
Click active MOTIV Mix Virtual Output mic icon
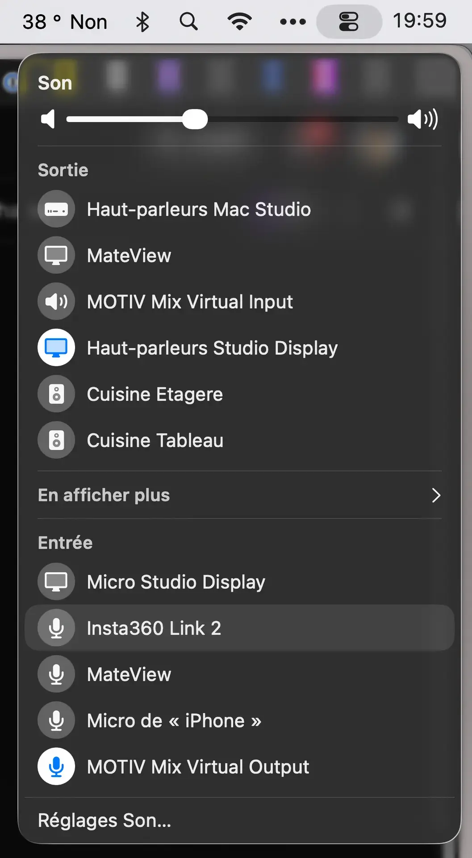[56, 766]
